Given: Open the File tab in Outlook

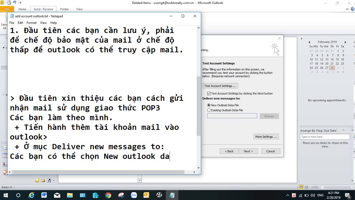Looking at the screenshot, I should click(7, 9).
